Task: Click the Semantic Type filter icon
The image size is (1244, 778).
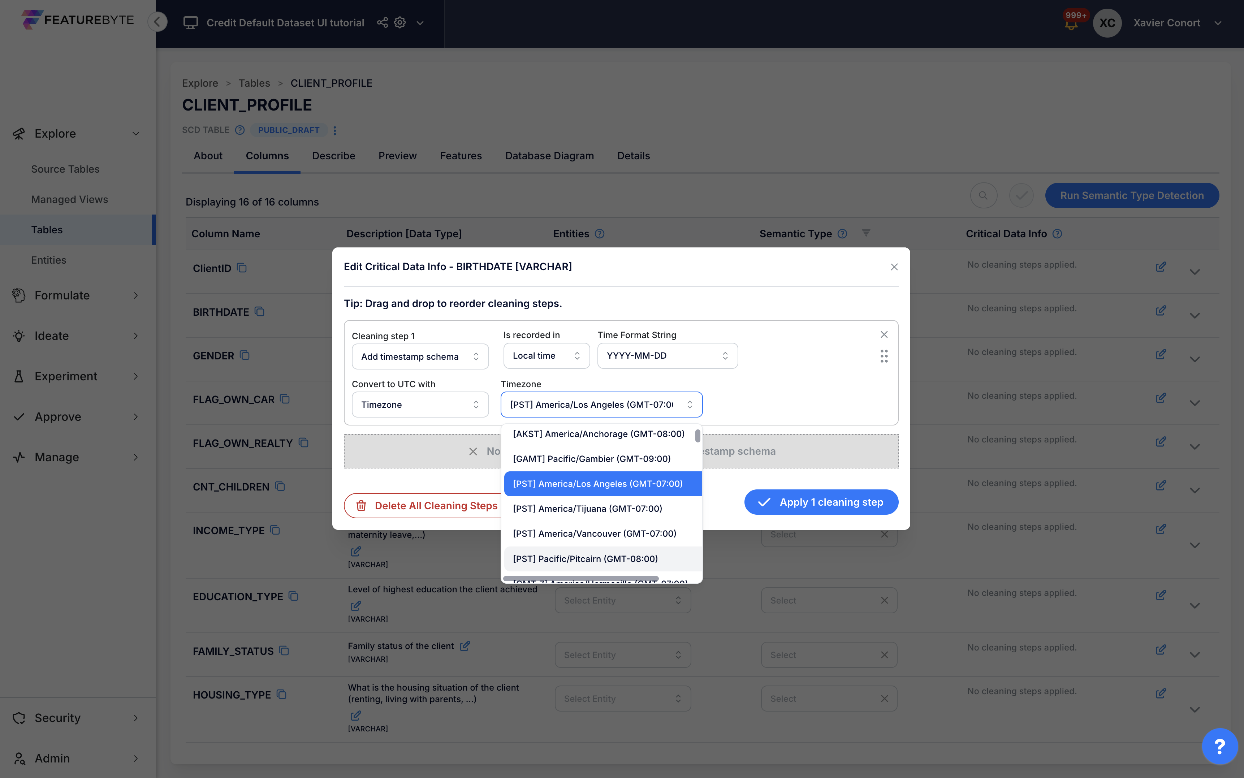Action: [867, 233]
